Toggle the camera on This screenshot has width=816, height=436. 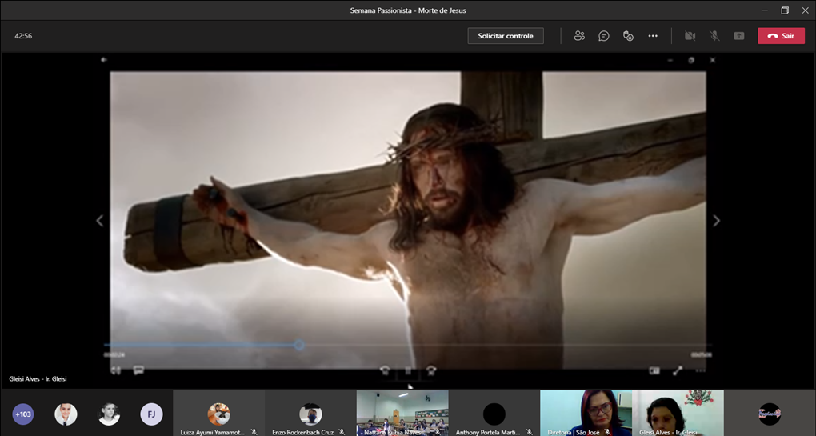690,36
